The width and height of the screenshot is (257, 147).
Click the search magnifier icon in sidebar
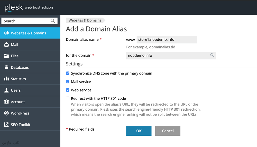[53, 21]
